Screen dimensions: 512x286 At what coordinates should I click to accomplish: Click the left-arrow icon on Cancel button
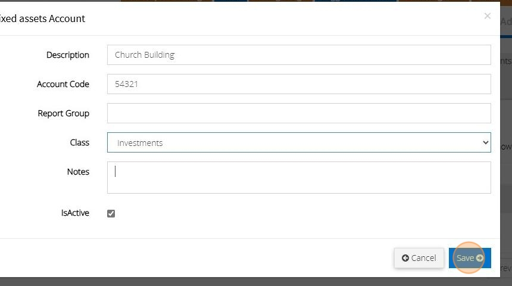[x=405, y=258]
